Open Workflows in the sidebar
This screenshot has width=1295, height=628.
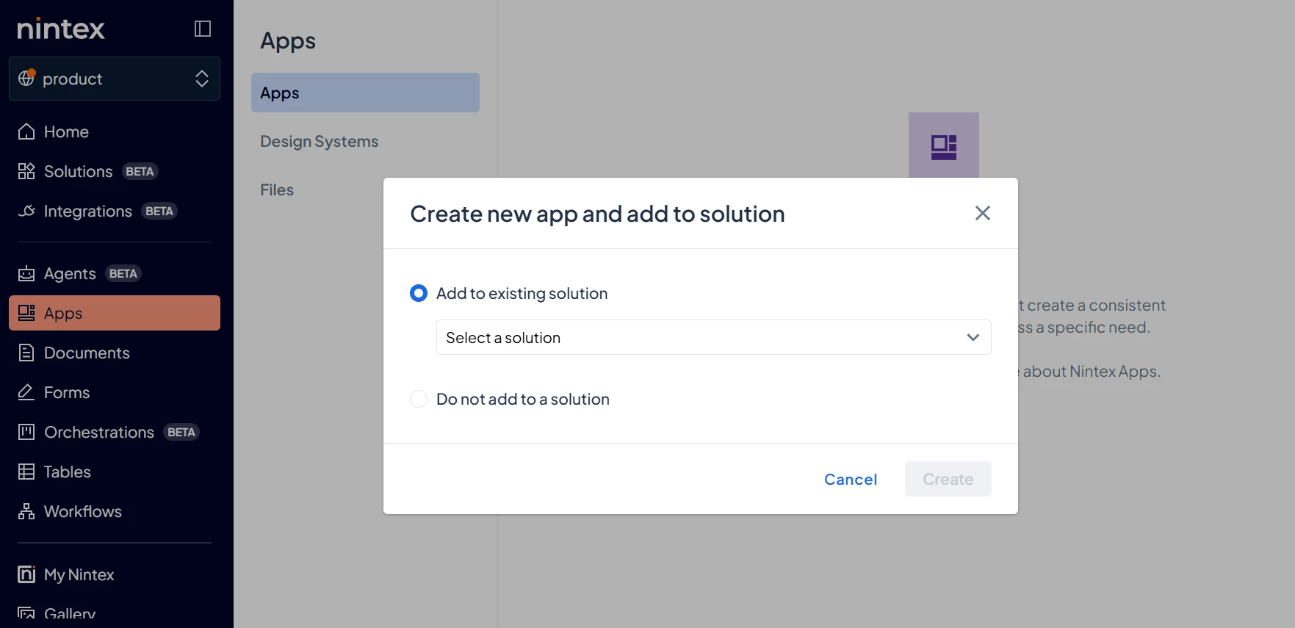pyautogui.click(x=115, y=511)
